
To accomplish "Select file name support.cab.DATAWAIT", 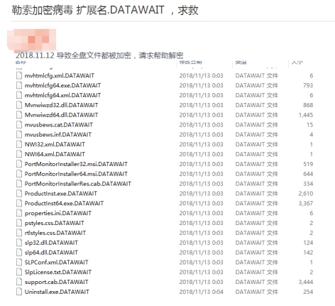I will [x=56, y=282].
